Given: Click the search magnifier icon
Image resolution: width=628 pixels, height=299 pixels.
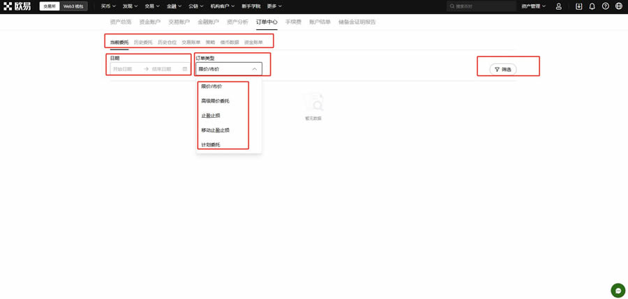Looking at the screenshot, I should click(453, 6).
